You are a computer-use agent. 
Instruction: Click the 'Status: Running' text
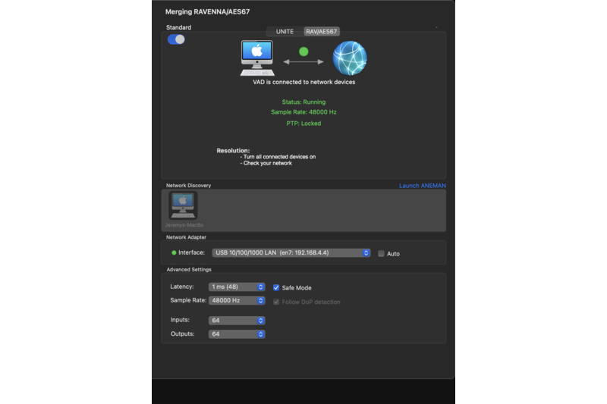tap(304, 102)
